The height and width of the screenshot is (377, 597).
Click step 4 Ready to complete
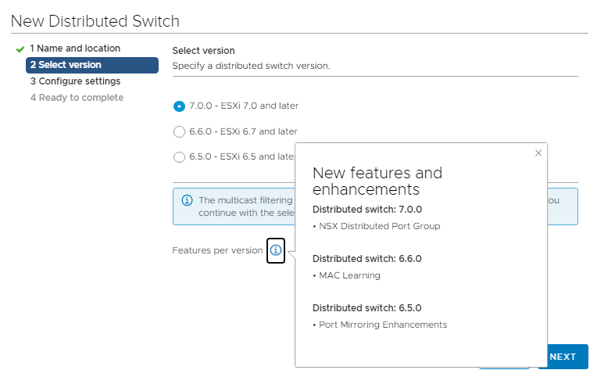coord(77,98)
